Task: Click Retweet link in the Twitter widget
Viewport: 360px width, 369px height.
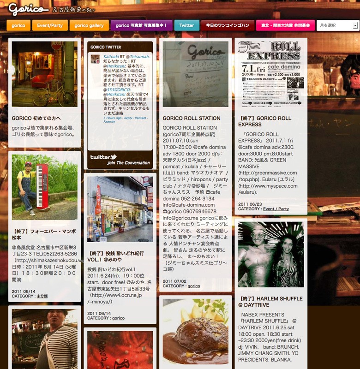Action: tap(140, 118)
